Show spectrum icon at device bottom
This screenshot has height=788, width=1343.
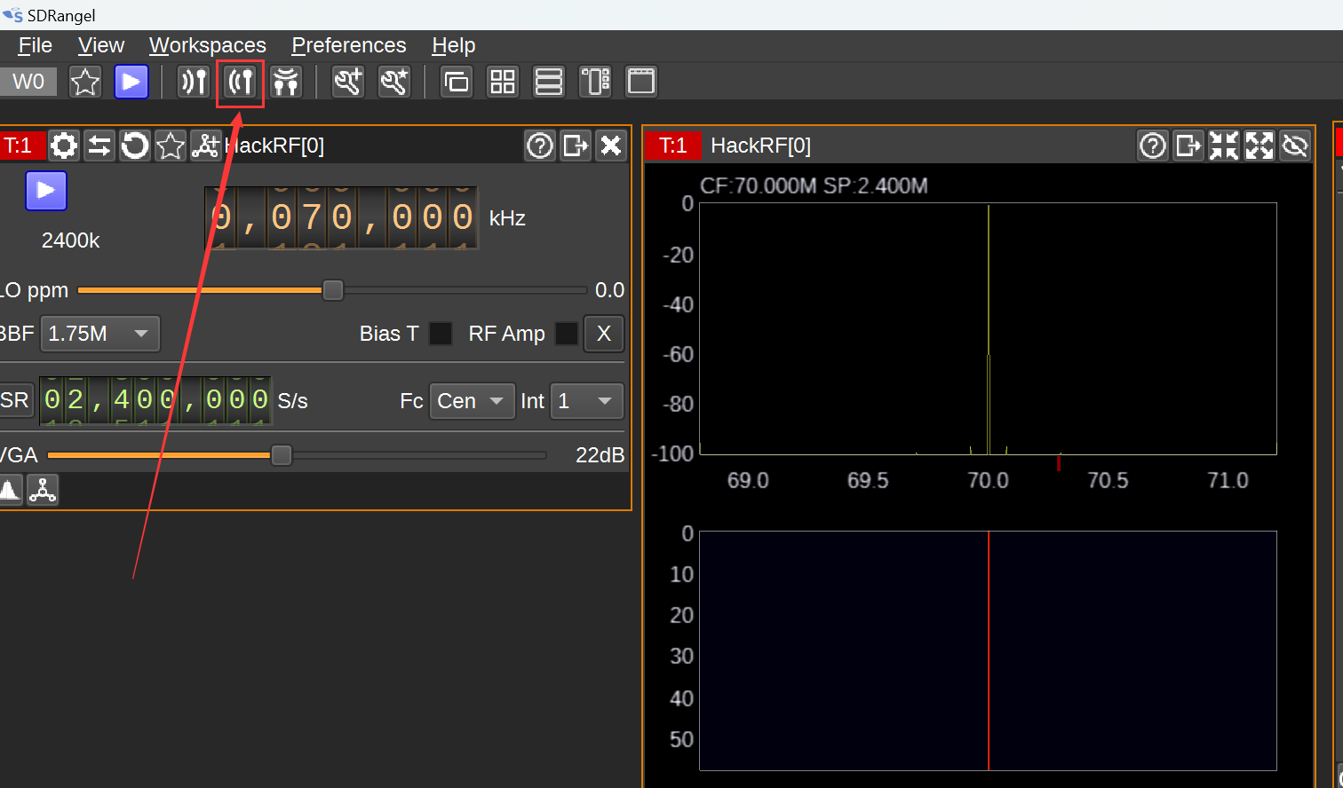click(x=10, y=490)
